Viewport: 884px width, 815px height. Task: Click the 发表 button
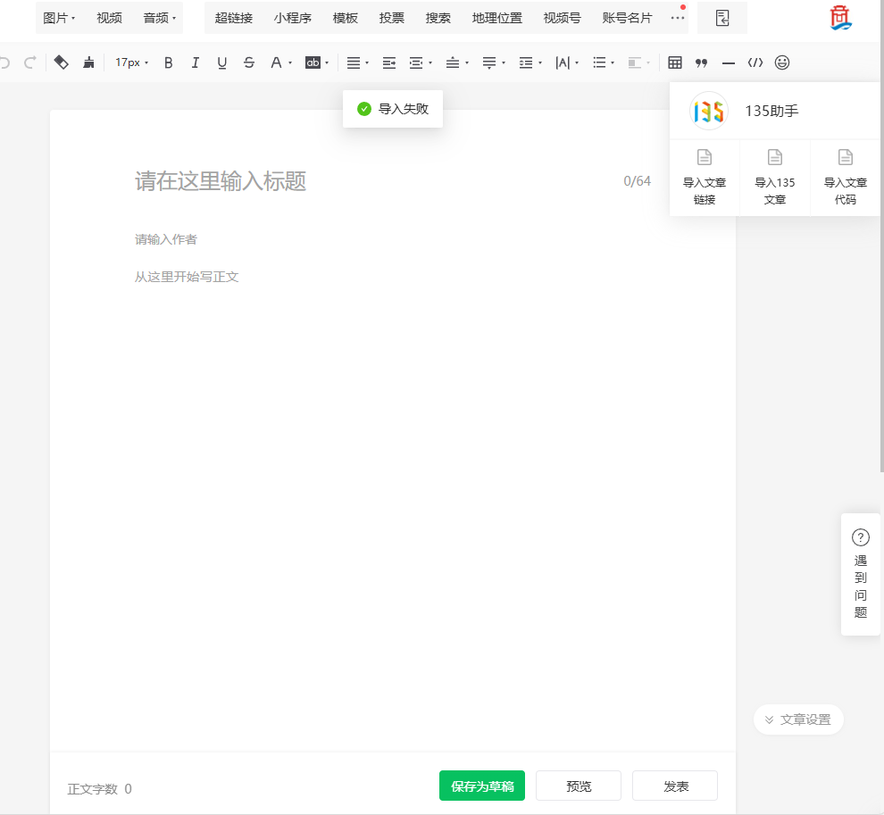(675, 786)
